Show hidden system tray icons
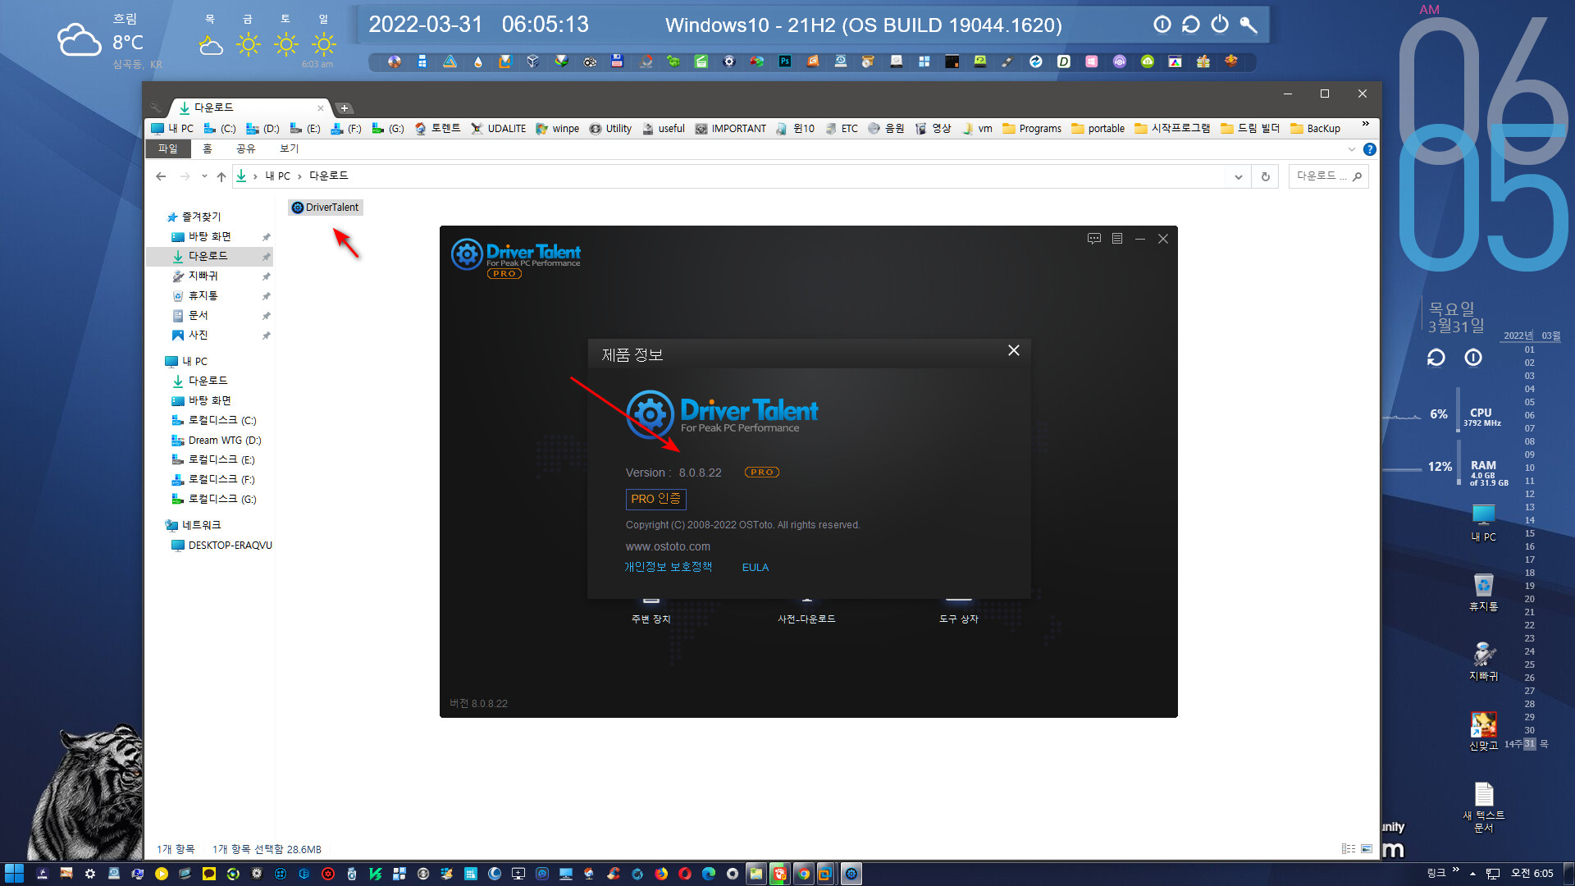The image size is (1575, 886). pyautogui.click(x=1473, y=874)
